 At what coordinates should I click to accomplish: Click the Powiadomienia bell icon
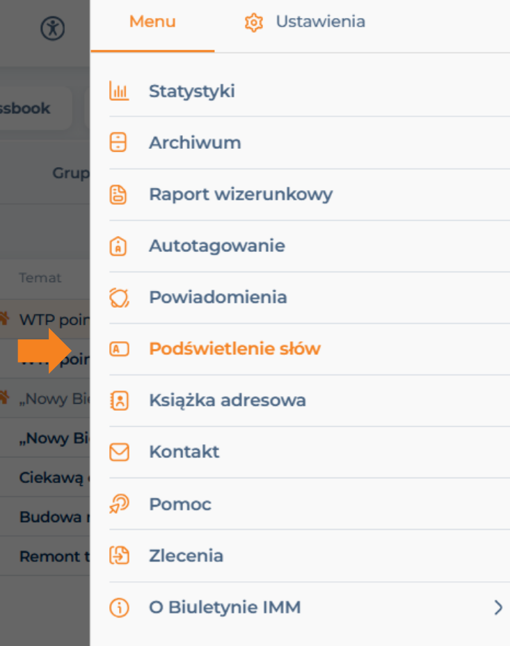120,297
